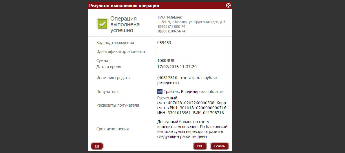345x153 pixels.
Task: Click the recipient name Трайтэк. Владимирская область
Action: tap(194, 92)
